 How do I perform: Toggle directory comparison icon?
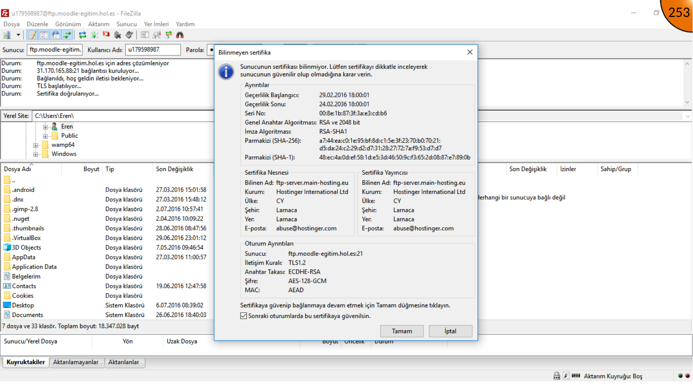(x=157, y=35)
